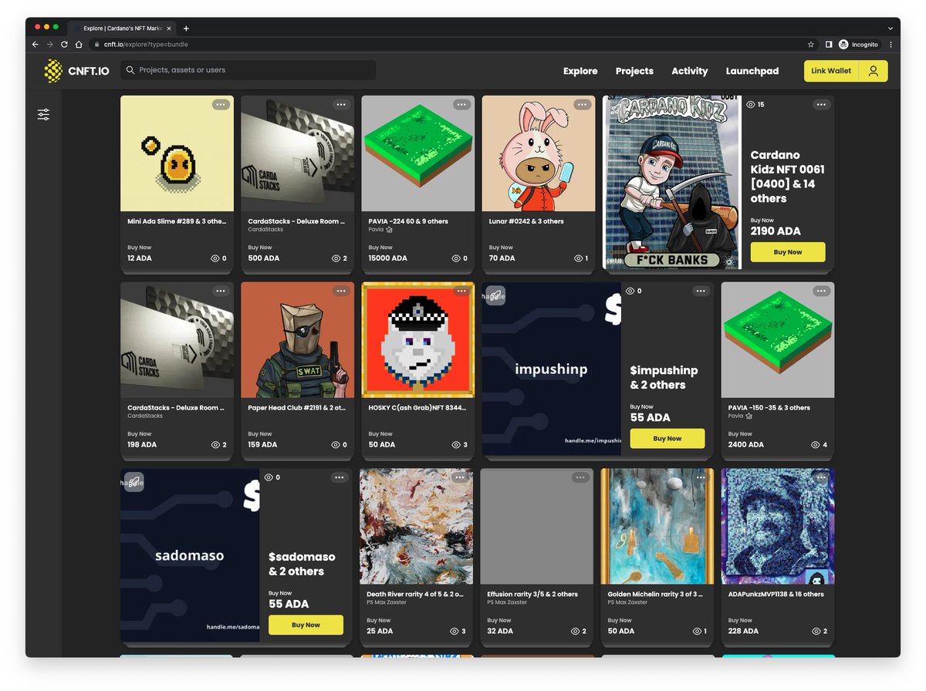This screenshot has height=691, width=926.
Task: Open PS Max Zaxster link under Death River
Action: 387,602
